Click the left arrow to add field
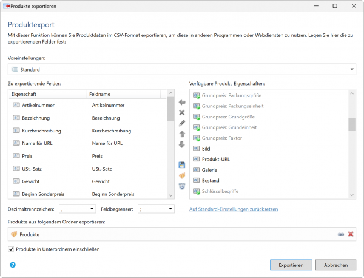The height and width of the screenshot is (278, 364). click(181, 102)
